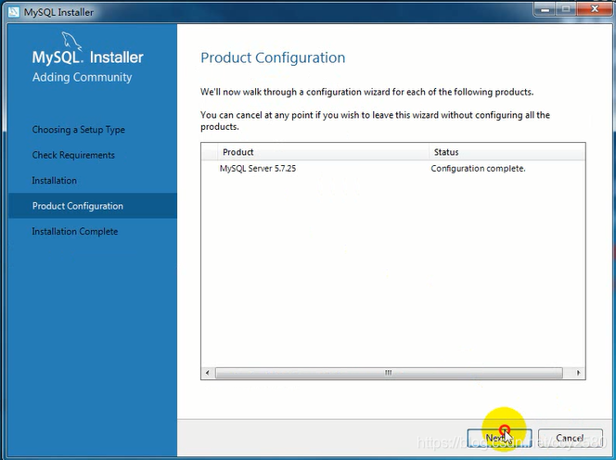Click the Status column header
Screen dimensions: 616x460
[x=507, y=152]
